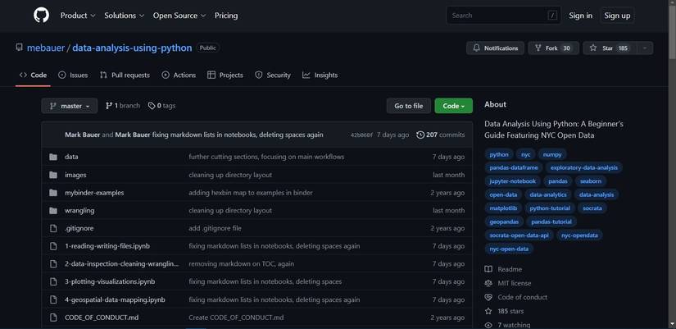The image size is (676, 329).
Task: Open the Insights tab
Action: (320, 75)
